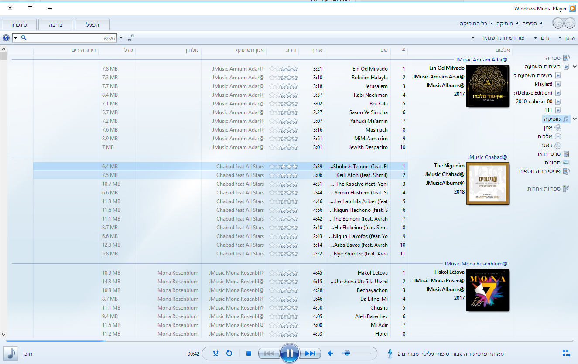Sort by the אמן משתתף column header
This screenshot has height=364, width=578.
[x=234, y=50]
